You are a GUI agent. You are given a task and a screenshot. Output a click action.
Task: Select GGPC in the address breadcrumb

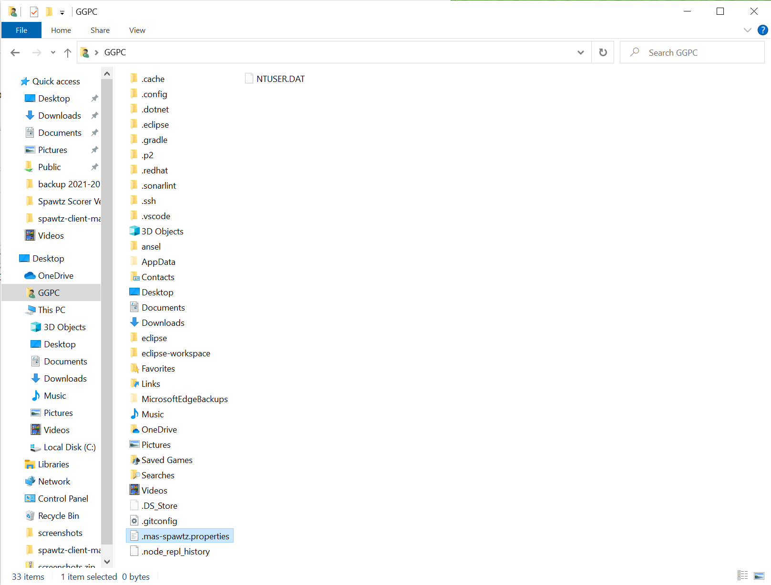(x=115, y=52)
